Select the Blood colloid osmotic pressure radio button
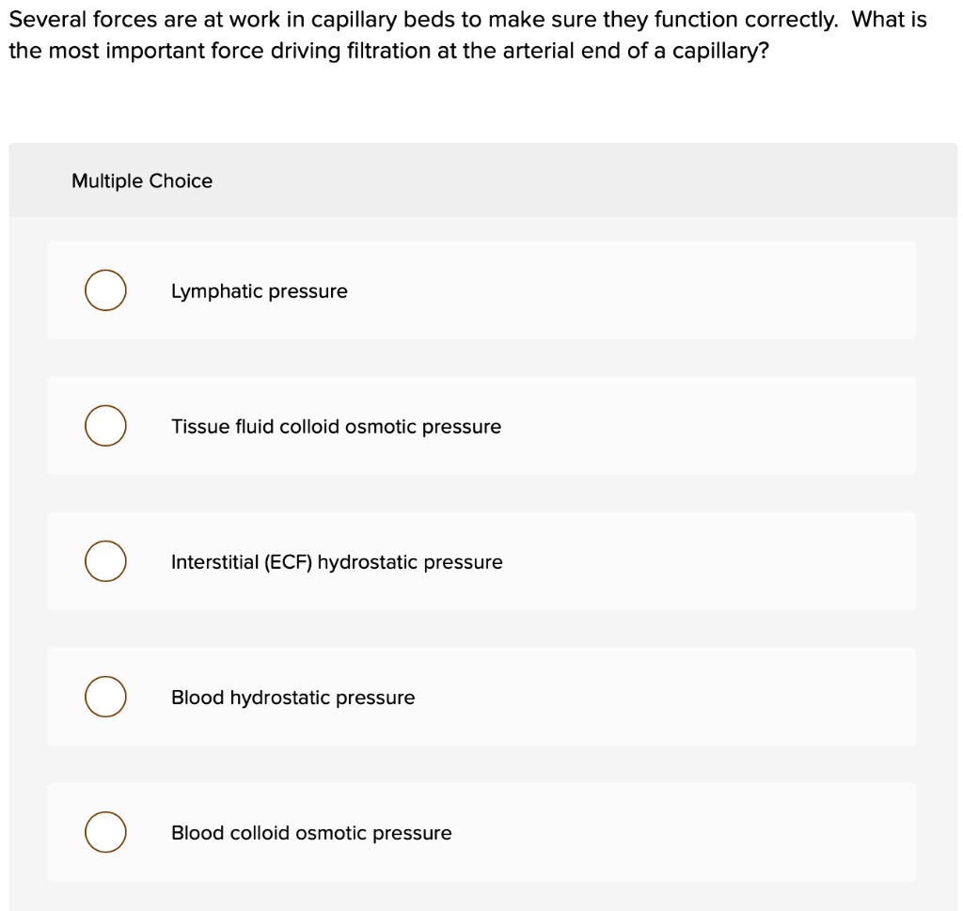963x911 pixels. click(x=105, y=832)
